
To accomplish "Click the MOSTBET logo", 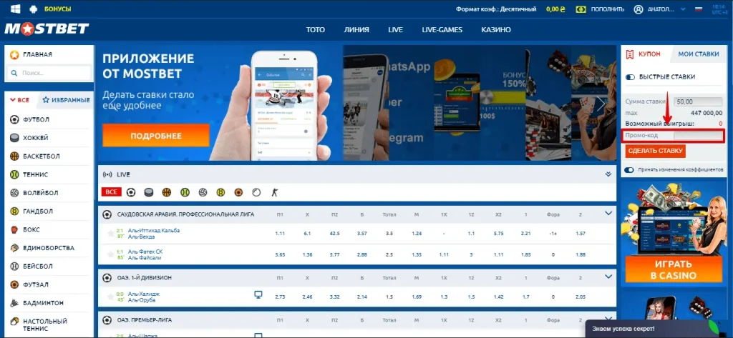I will point(47,29).
